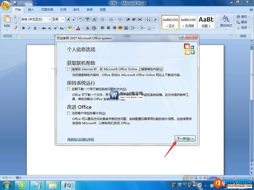Click the Distributed alignment icon
This screenshot has width=254, height=190.
(x=126, y=28)
